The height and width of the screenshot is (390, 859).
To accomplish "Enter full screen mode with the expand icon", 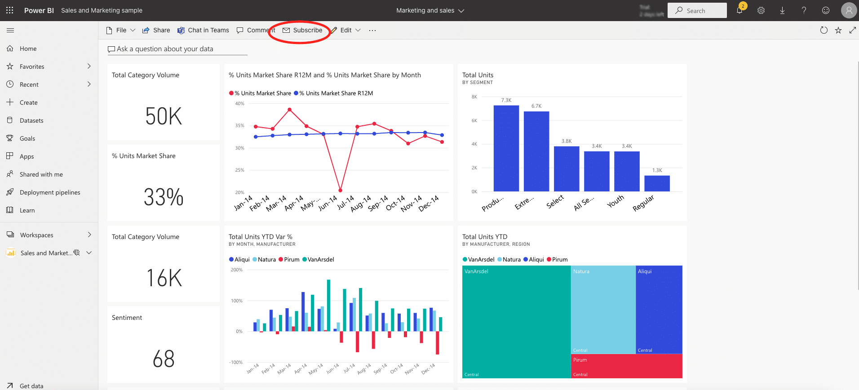I will click(853, 30).
